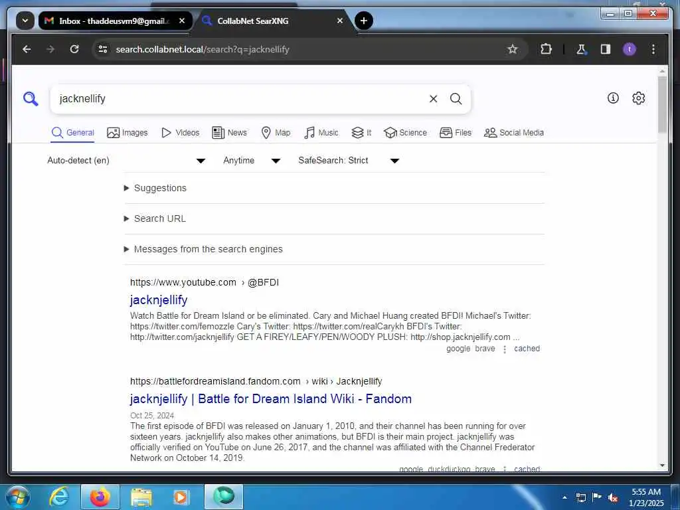
Task: Open the Anytime time range dropdown
Action: pyautogui.click(x=252, y=161)
